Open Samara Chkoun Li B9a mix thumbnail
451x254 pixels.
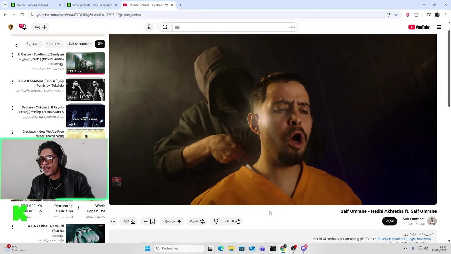(85, 116)
